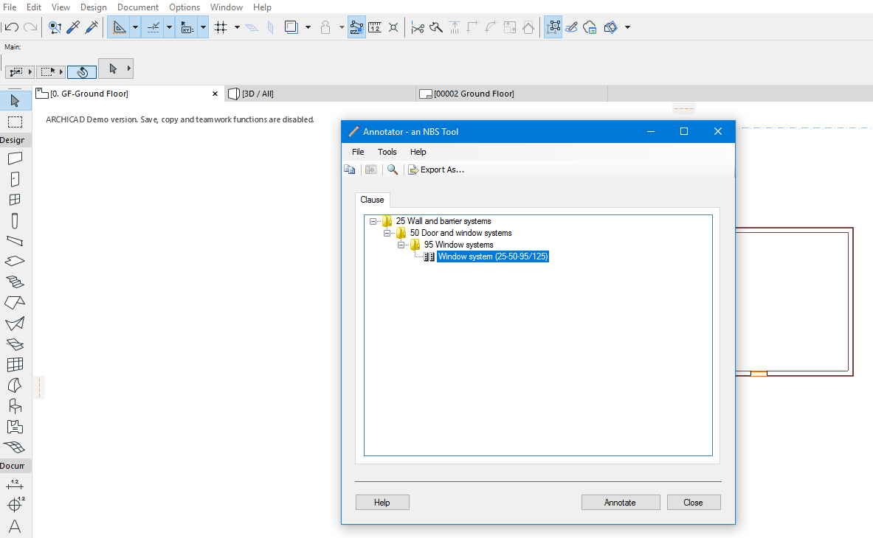
Task: Click the Annotator copy icon
Action: 350,170
